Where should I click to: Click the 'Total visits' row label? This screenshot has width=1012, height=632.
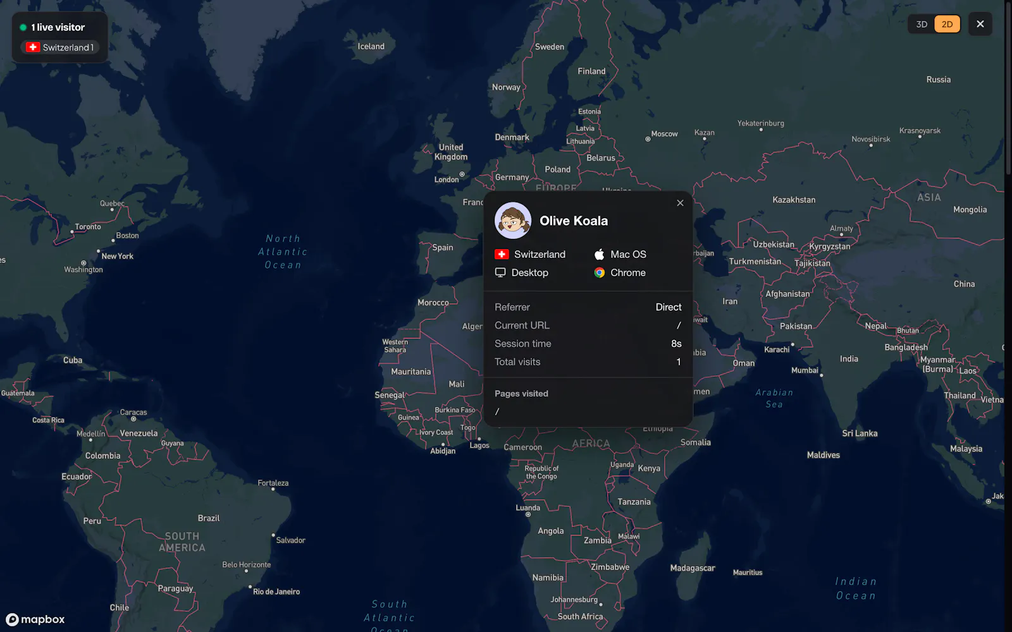(517, 362)
